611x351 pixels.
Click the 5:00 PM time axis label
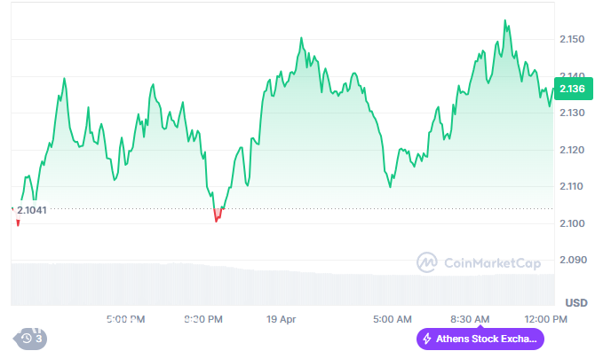(125, 319)
